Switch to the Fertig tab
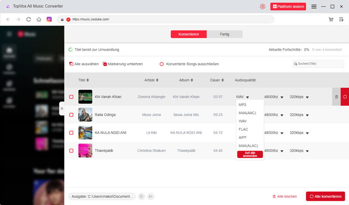 225,34
